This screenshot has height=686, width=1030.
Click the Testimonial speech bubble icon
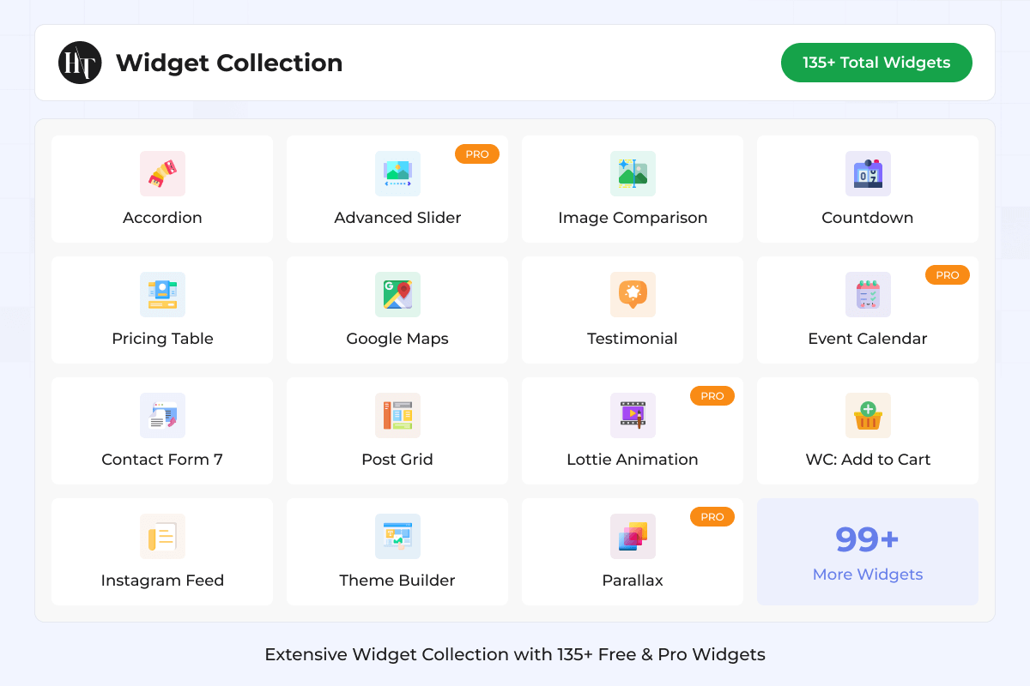[x=633, y=294]
